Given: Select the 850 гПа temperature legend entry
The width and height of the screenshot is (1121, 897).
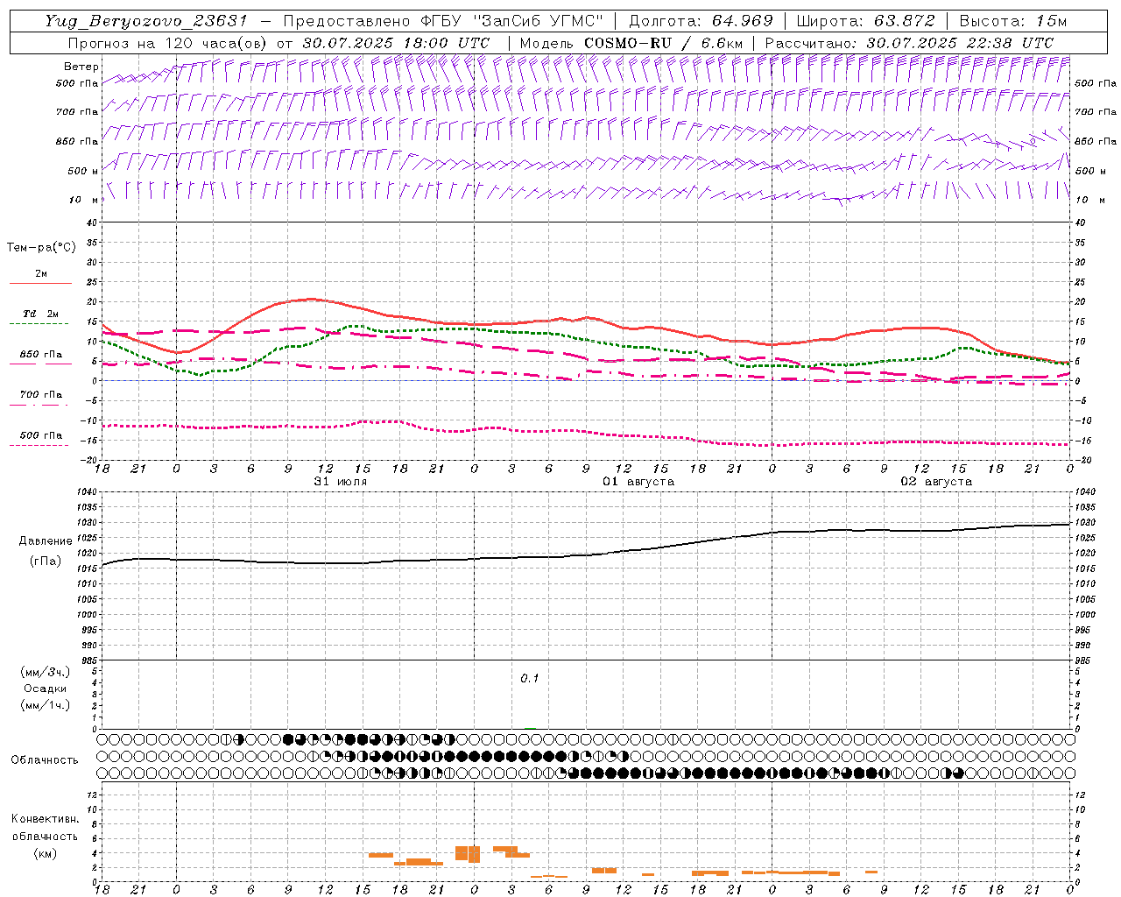Looking at the screenshot, I should click(x=40, y=355).
